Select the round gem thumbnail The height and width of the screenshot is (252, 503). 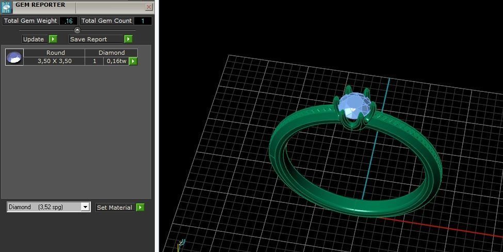tap(14, 57)
